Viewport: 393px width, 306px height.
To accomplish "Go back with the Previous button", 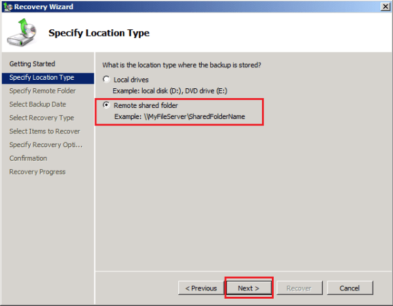I will [201, 288].
